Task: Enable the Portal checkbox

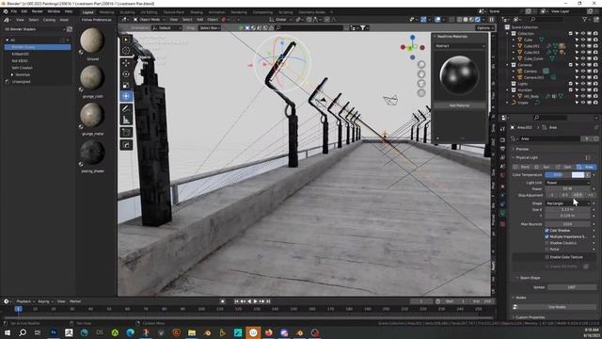Action: point(547,249)
